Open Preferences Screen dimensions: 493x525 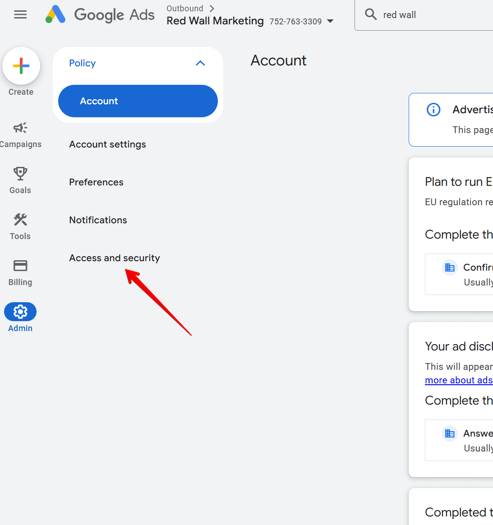(96, 182)
